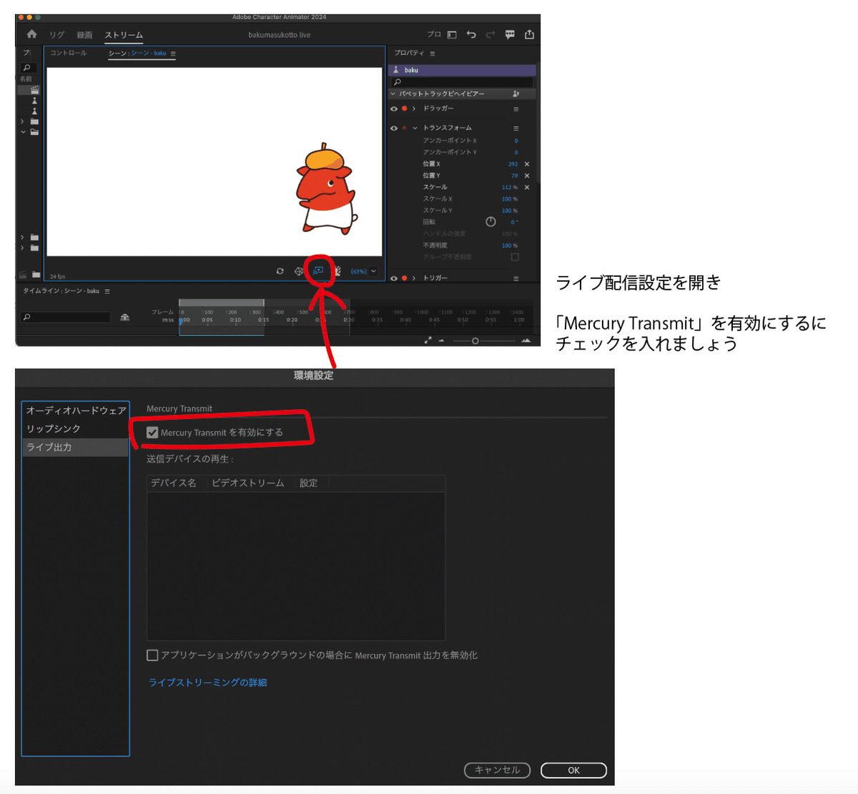This screenshot has height=794, width=858.
Task: Hide the ドラッガー behavior eye
Action: [393, 109]
